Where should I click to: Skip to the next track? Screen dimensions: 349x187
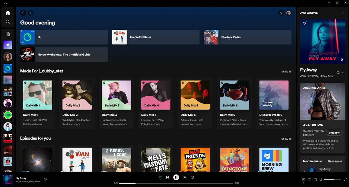point(185,177)
